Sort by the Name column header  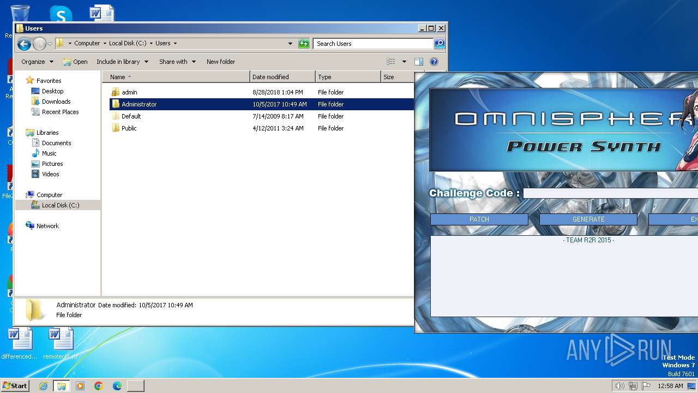point(176,77)
